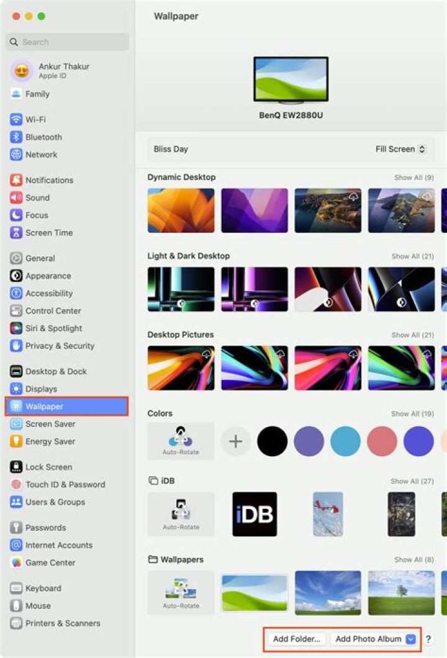Viewport: 447px width, 658px height.
Task: Select the indigo blue color swatch
Action: 418,441
